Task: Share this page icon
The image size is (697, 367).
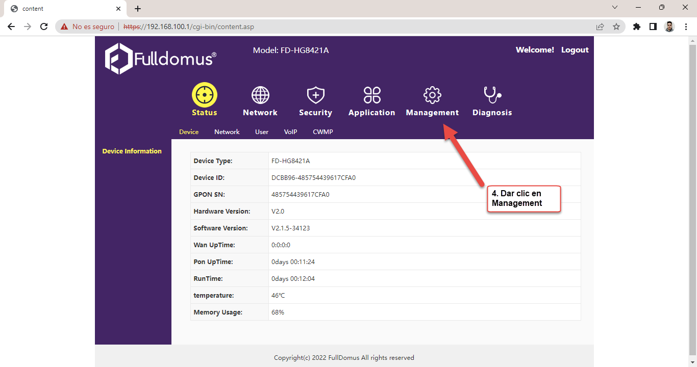Action: point(600,27)
